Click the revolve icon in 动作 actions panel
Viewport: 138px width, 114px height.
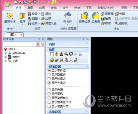(x=61, y=54)
